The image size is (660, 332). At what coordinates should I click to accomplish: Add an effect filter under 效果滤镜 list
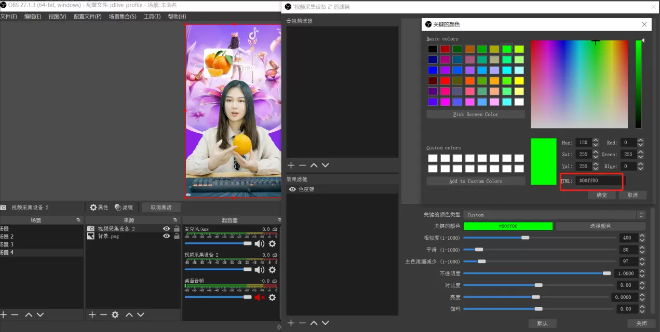tap(291, 323)
